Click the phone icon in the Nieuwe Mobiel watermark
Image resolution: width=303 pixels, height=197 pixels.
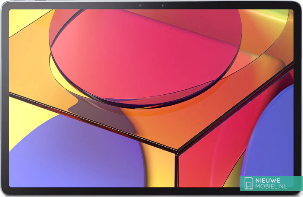(x=249, y=184)
